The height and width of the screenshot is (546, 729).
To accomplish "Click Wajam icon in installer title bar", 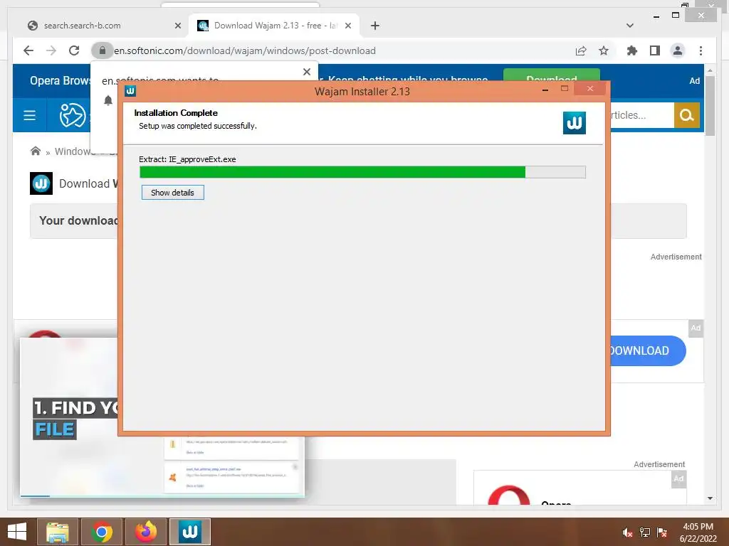I will [x=130, y=91].
